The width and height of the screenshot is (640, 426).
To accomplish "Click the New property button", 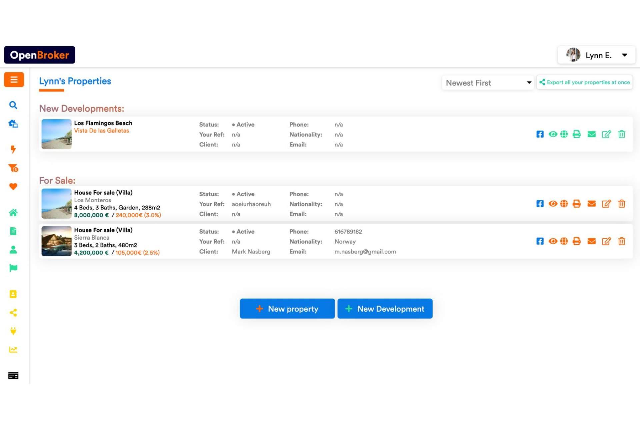I will pyautogui.click(x=287, y=309).
